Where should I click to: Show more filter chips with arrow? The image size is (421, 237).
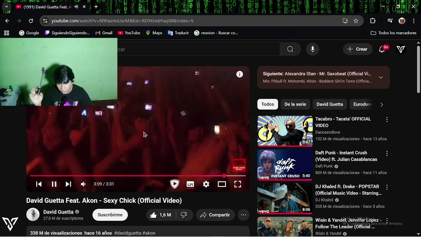pyautogui.click(x=382, y=105)
